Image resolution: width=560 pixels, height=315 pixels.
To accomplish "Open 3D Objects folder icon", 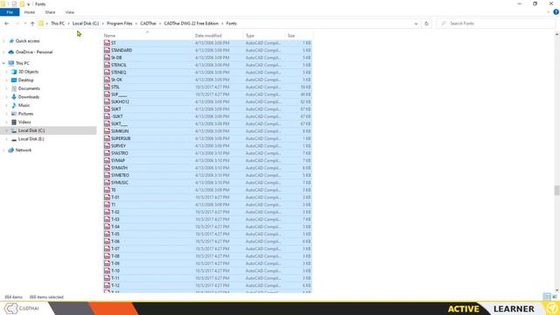I will click(14, 72).
